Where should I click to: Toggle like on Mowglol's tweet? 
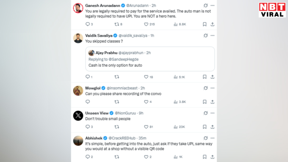pos(146,102)
